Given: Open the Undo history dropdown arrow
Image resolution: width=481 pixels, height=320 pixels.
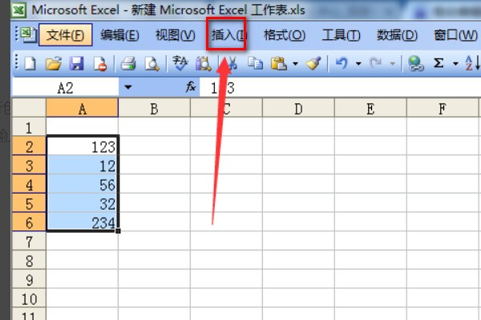Looking at the screenshot, I should click(x=357, y=63).
